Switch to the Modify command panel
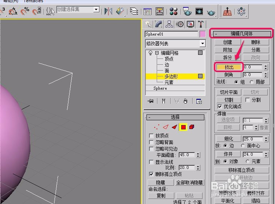The height and width of the screenshot is (204, 275). 159,24
